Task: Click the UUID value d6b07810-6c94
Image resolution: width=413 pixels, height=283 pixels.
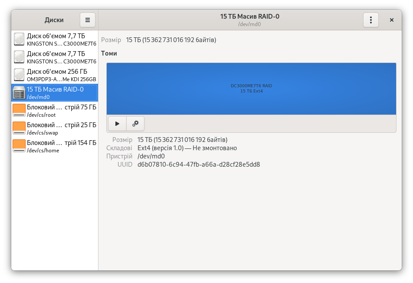Action: tap(199, 165)
